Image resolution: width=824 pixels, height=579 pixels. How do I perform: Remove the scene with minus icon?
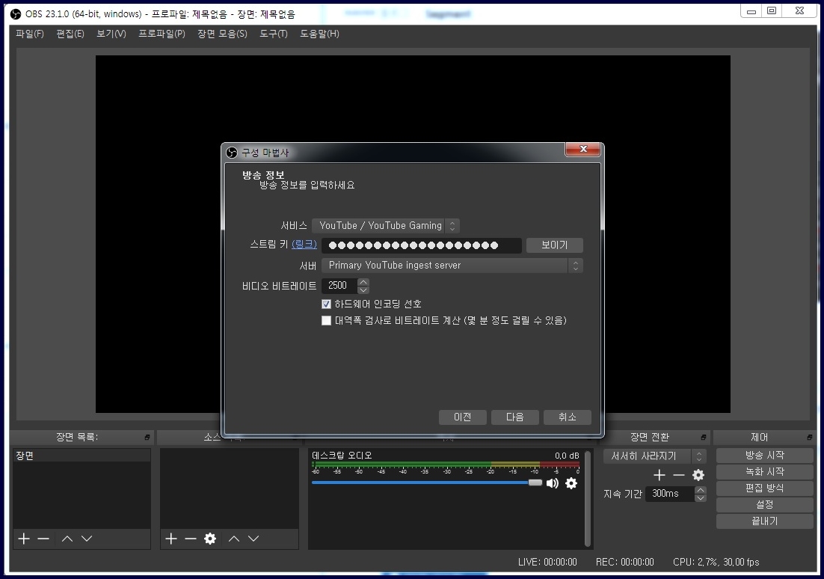click(x=43, y=539)
